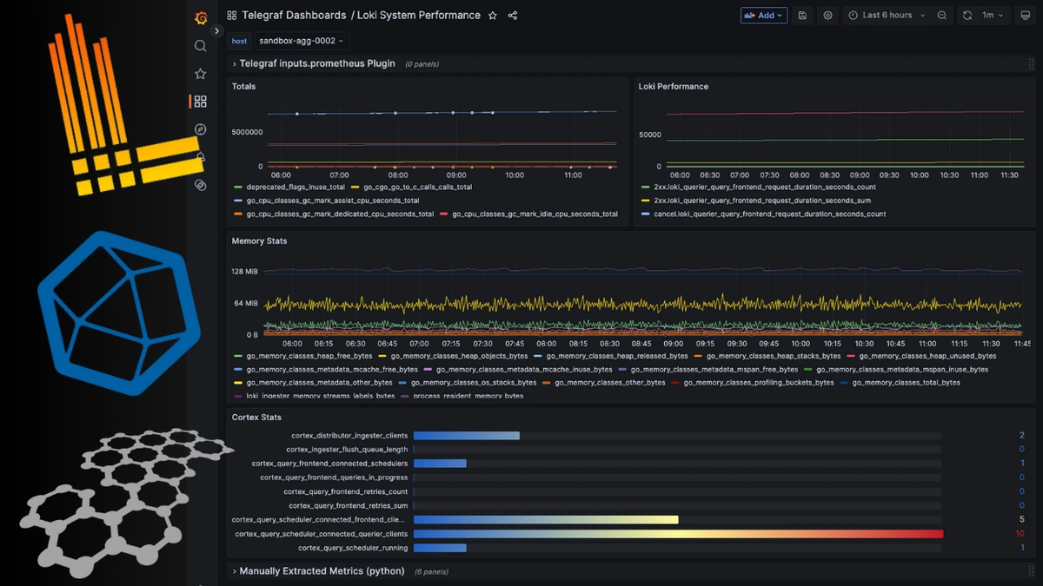
Task: Open Alerting via bell icon
Action: 201,156
